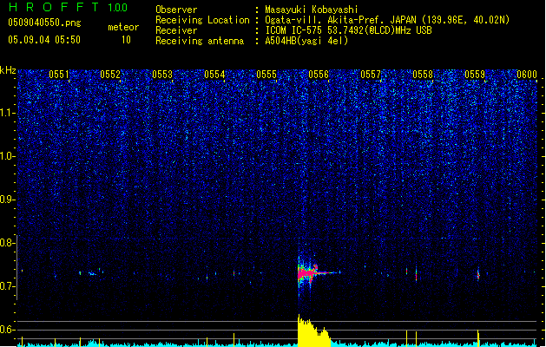Screen dimensions: 546x347
Task: Click the 0.6 kHz axis label
Action: click(7, 330)
